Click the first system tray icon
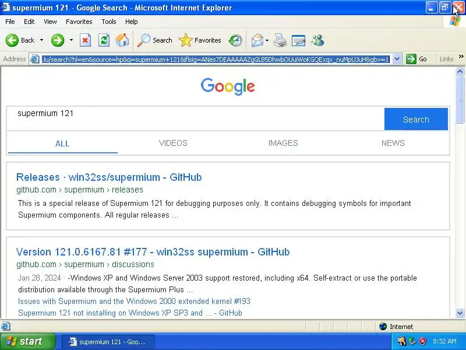Screen dimensions: 466x350 (x=401, y=341)
